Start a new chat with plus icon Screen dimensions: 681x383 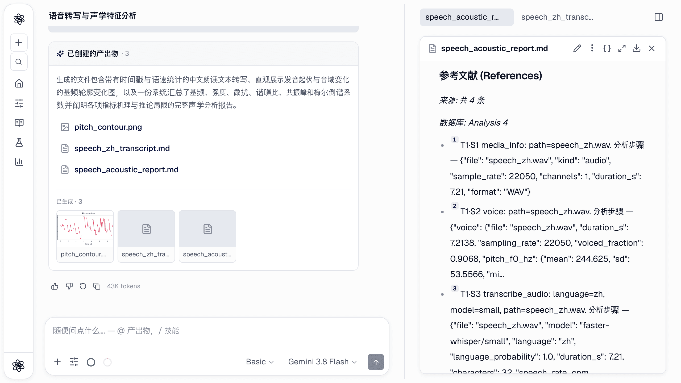point(19,43)
